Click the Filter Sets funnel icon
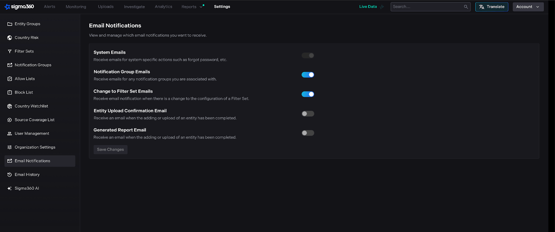Screen dimensions: 555x232 coord(10,52)
